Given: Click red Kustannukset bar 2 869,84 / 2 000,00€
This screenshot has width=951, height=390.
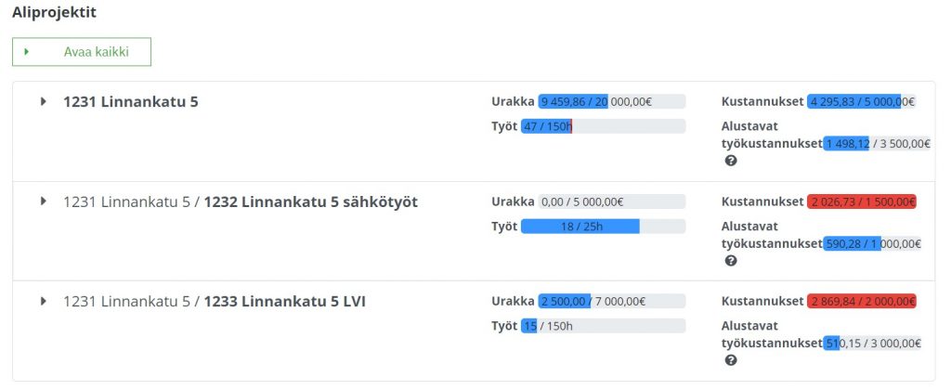Looking at the screenshot, I should 861,301.
